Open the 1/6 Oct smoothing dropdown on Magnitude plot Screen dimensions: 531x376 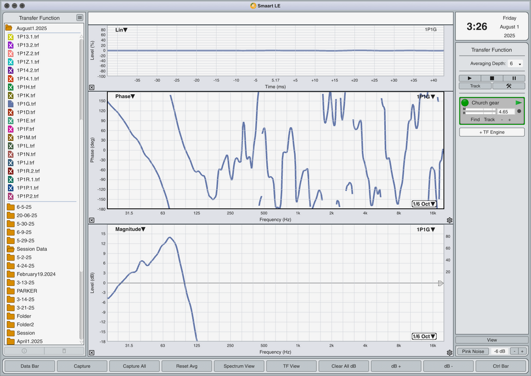pos(424,337)
